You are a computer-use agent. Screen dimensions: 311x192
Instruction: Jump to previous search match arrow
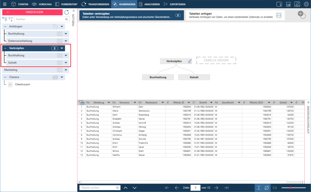pyautogui.click(x=125, y=187)
